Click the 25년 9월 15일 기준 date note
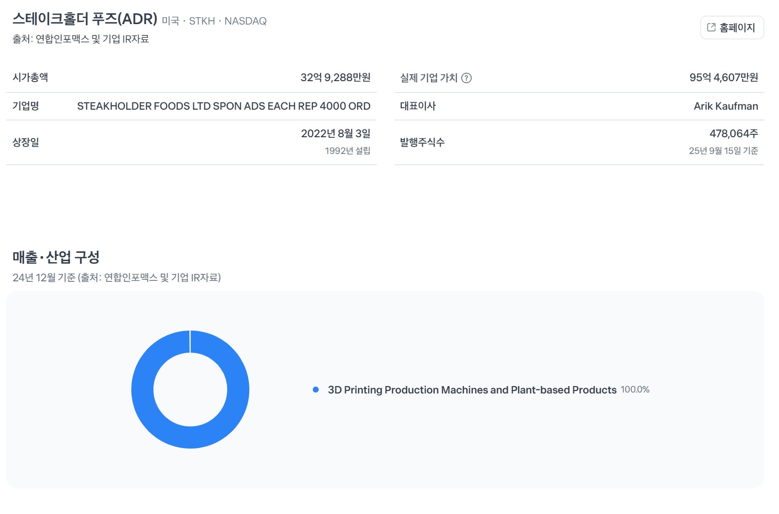The height and width of the screenshot is (514, 779). [723, 151]
